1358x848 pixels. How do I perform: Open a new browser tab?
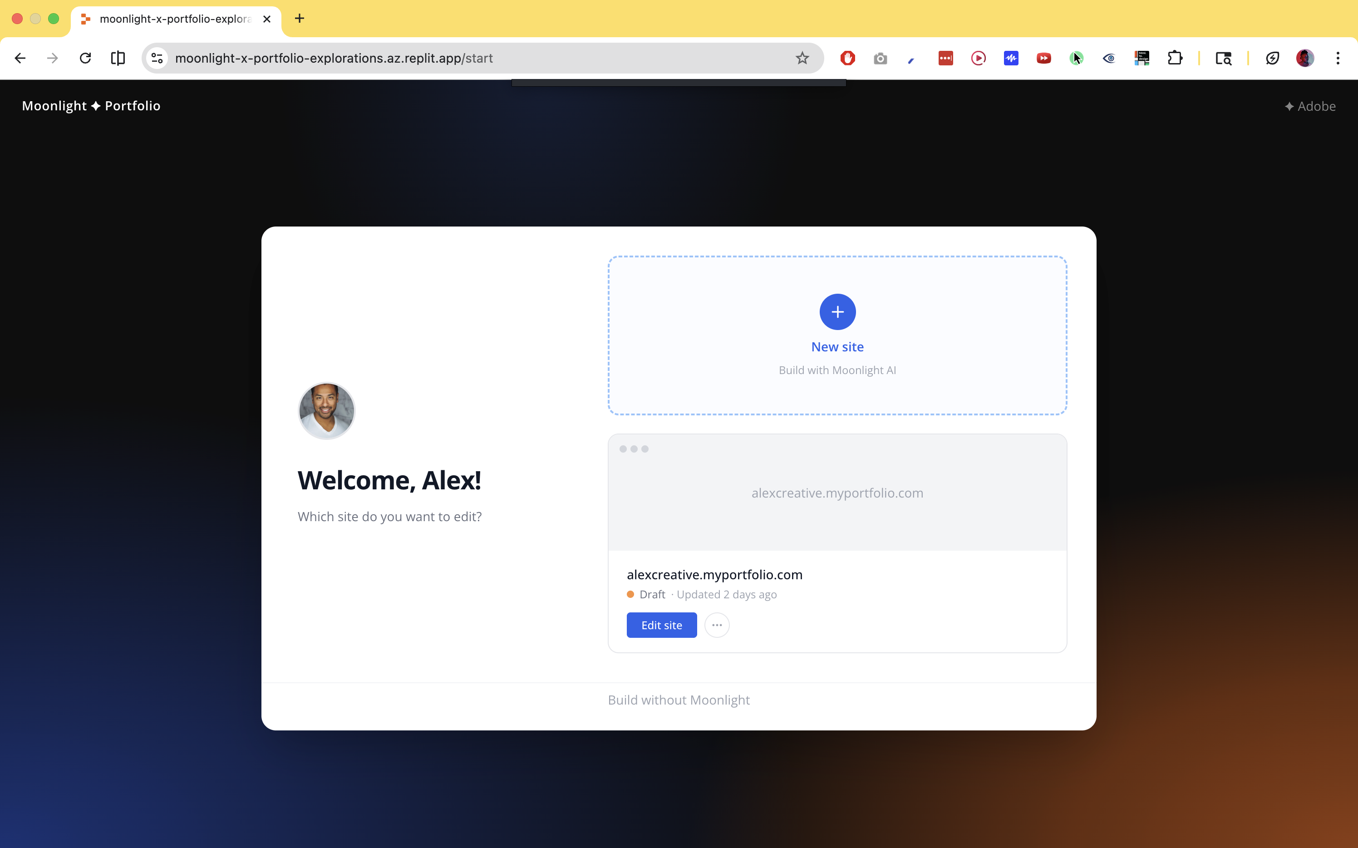coord(300,19)
